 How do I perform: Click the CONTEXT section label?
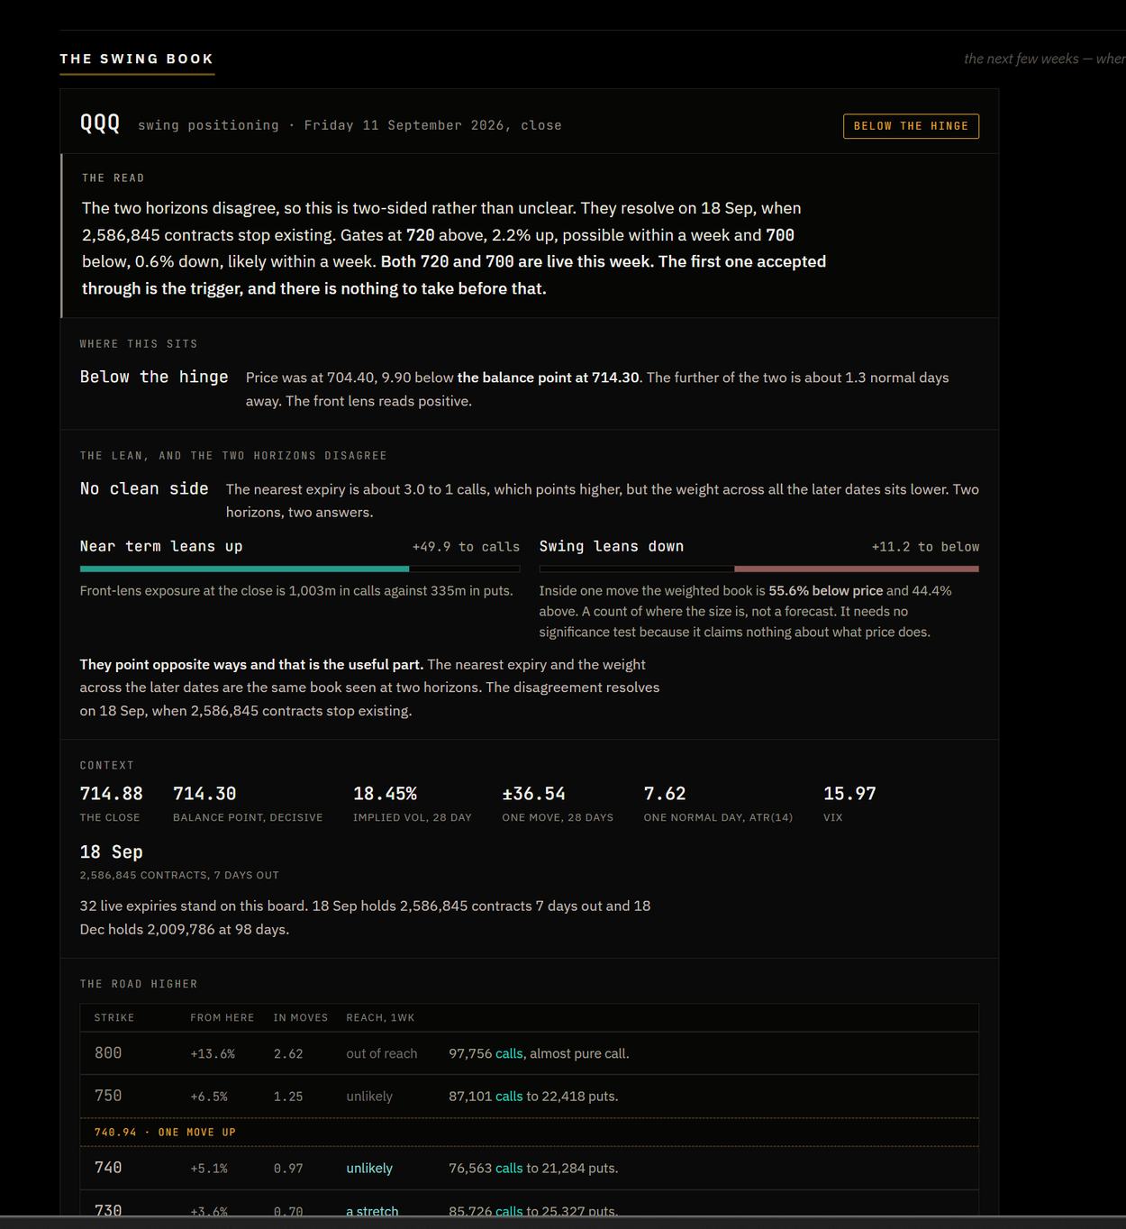[107, 766]
